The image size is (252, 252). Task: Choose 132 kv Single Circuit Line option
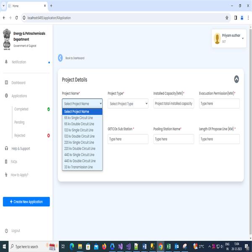tap(82, 130)
